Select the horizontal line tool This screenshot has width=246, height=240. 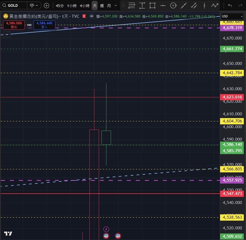(163, 6)
